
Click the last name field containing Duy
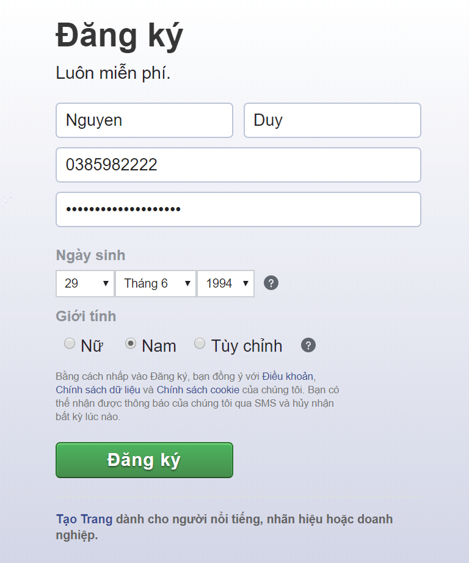tap(332, 120)
